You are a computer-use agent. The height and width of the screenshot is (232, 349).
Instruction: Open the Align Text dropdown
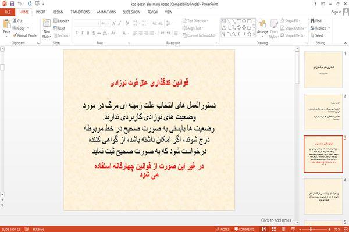click(x=193, y=28)
